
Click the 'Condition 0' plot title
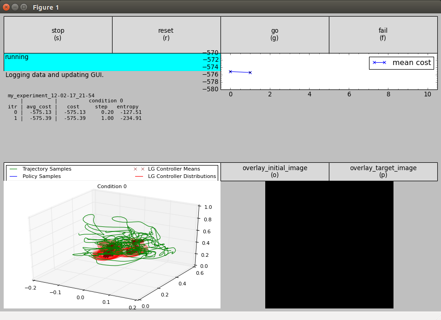tap(112, 186)
